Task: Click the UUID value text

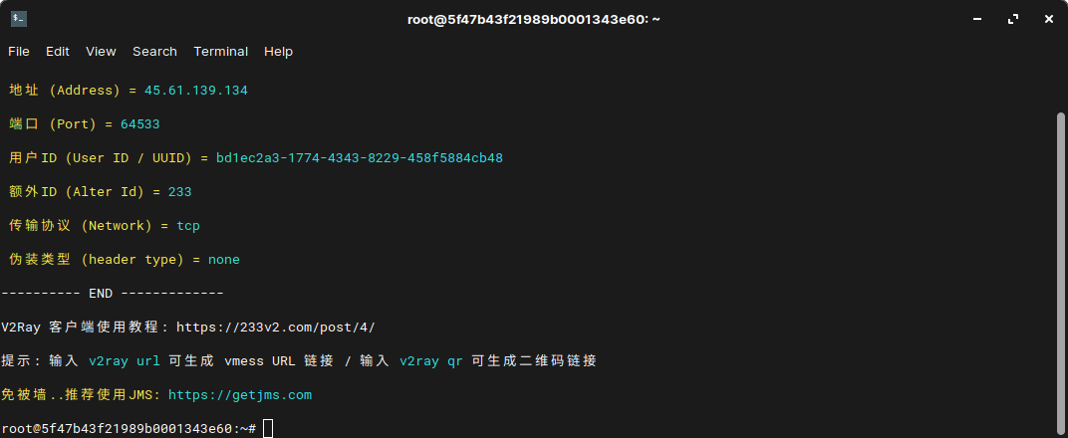Action: coord(360,158)
